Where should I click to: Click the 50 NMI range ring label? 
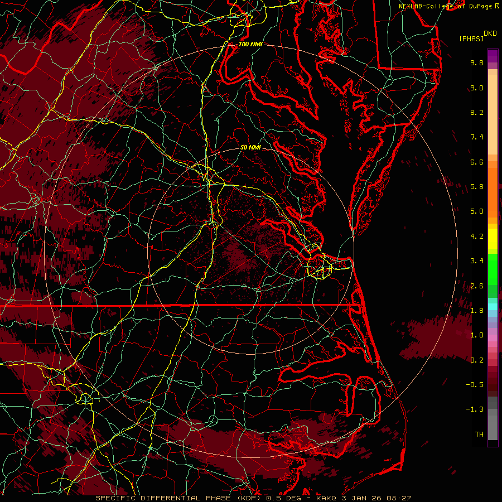[x=250, y=147]
